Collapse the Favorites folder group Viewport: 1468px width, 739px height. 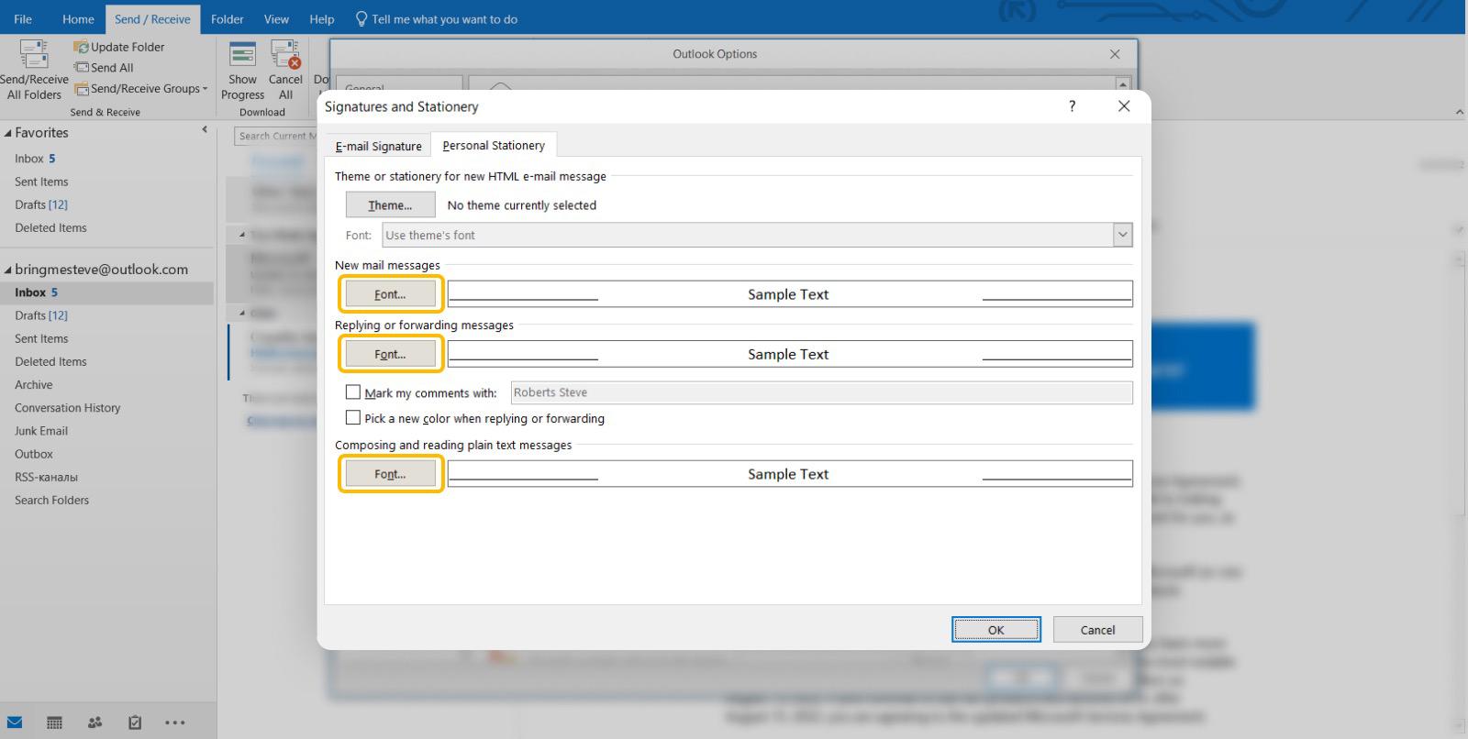tap(8, 133)
